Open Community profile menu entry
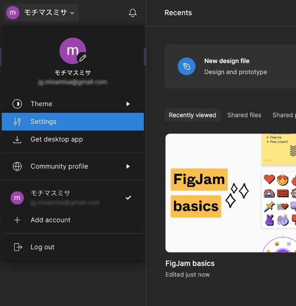Screen dimensions: 296x306 click(73, 167)
